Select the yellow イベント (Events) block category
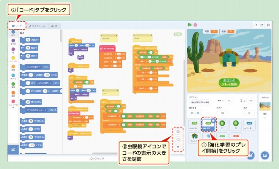Image resolution: width=279 pixels, height=169 pixels. pos(13,58)
